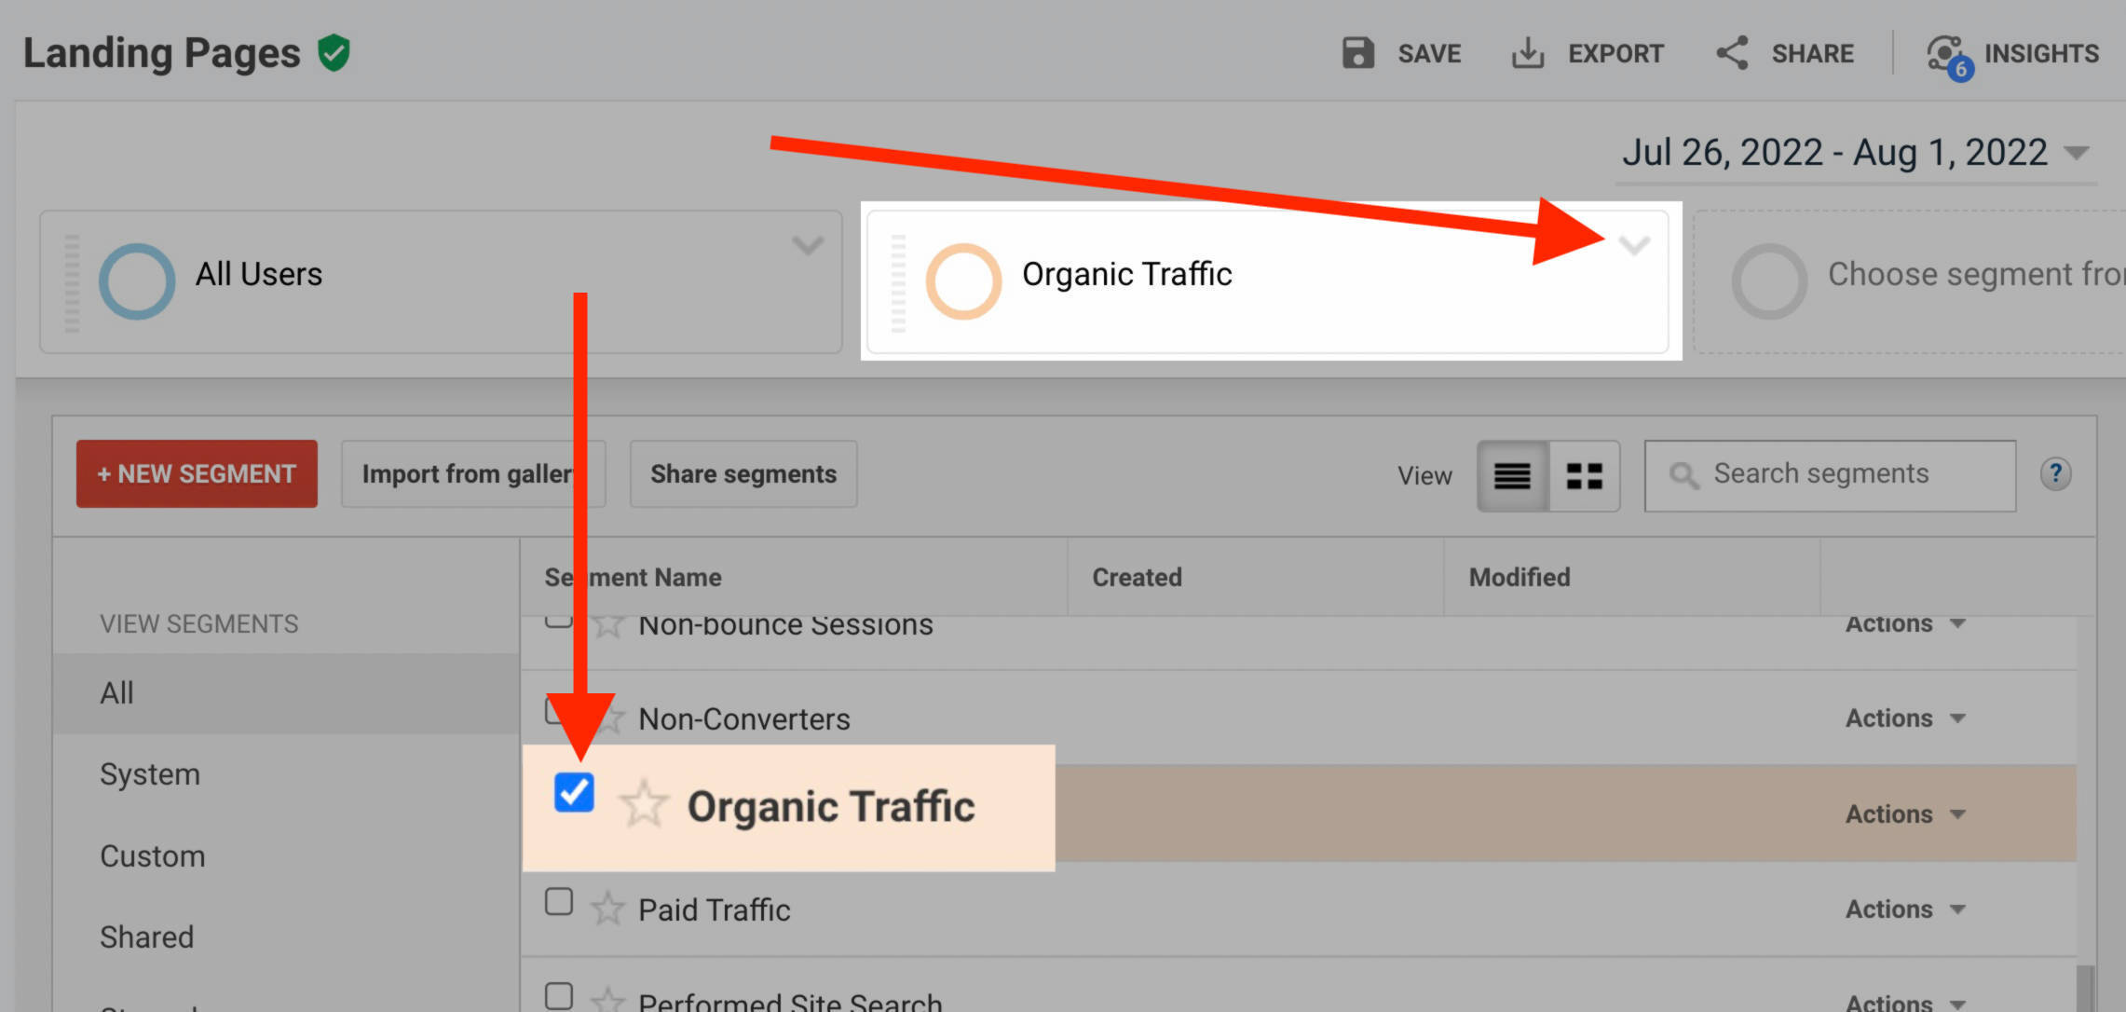Star the Organic Traffic segment
Screen dimensions: 2126x1012
[643, 805]
